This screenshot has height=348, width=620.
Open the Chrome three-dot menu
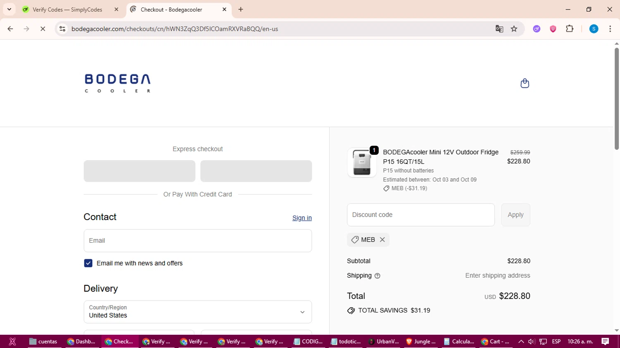610,29
